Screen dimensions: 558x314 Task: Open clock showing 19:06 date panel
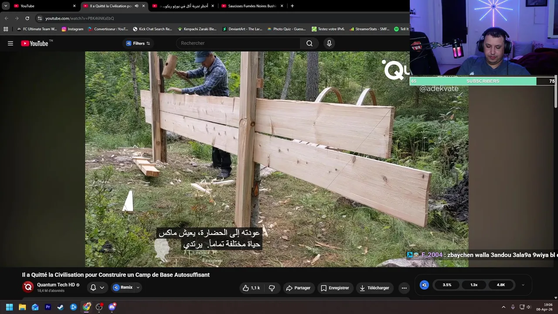[x=545, y=307]
